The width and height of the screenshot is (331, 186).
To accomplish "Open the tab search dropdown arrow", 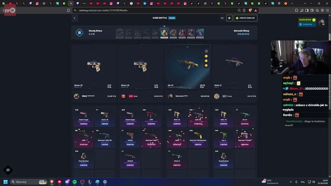I will tap(305, 3).
